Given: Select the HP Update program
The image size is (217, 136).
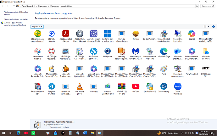Looking at the screenshot, I should pos(108,52).
